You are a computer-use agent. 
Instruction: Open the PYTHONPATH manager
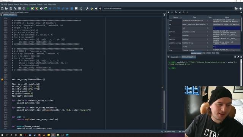[x=92, y=8]
